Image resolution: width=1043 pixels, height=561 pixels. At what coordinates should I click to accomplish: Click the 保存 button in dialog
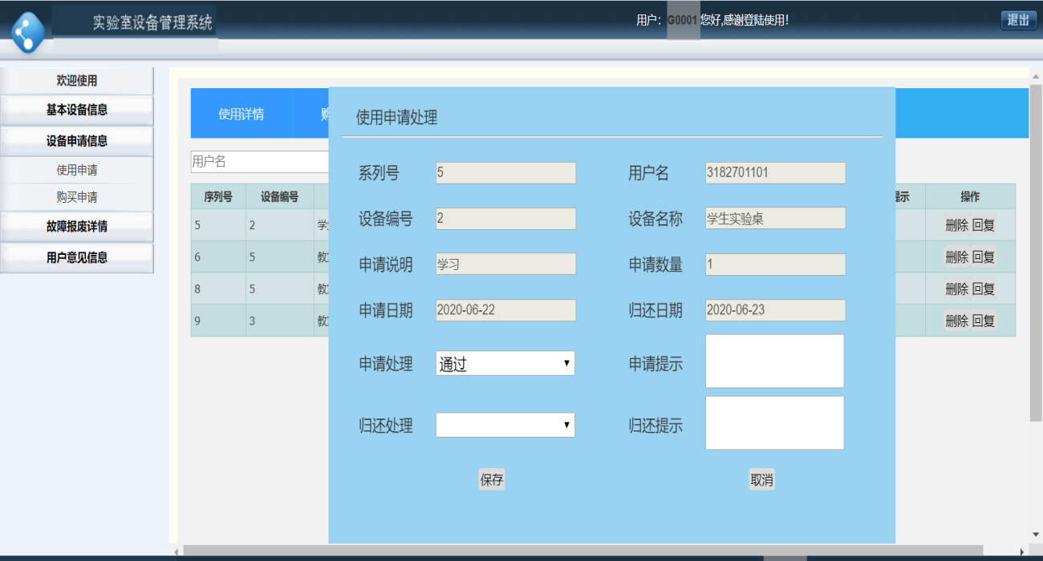[x=492, y=480]
